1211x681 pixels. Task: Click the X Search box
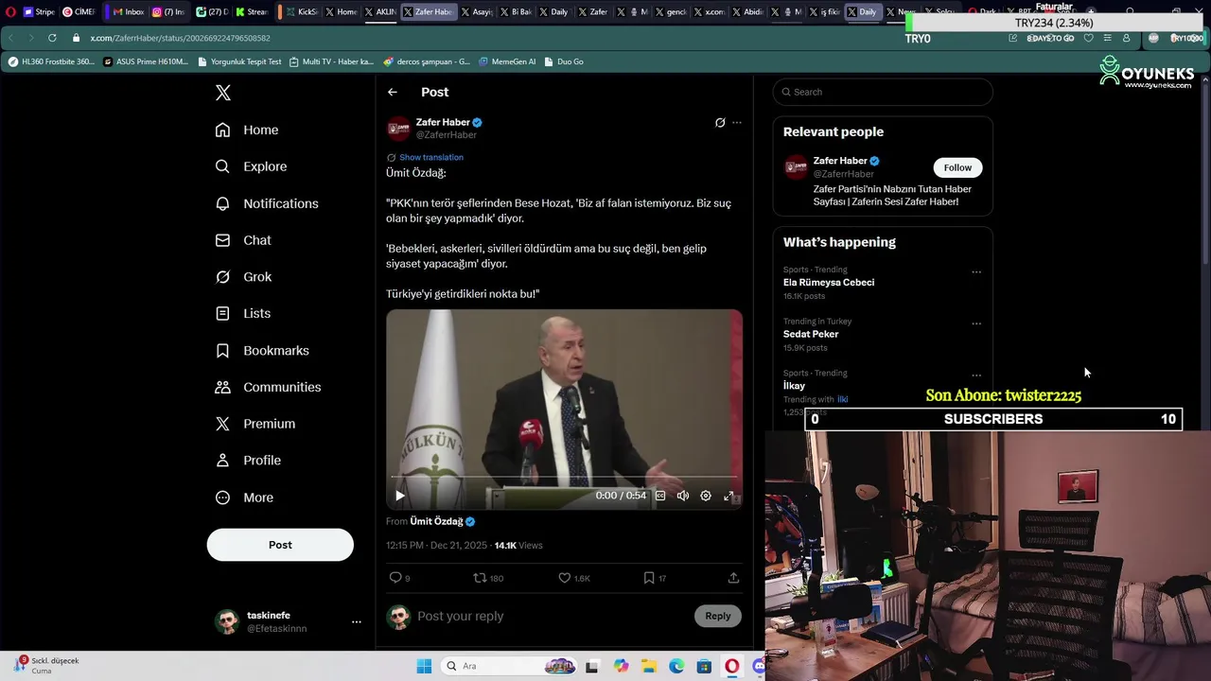click(x=883, y=92)
